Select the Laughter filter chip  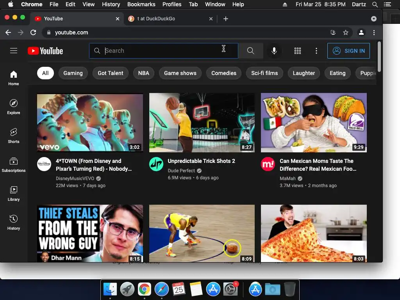click(304, 73)
